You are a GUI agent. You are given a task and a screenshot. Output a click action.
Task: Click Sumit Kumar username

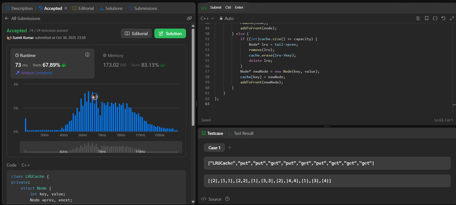tap(23, 38)
